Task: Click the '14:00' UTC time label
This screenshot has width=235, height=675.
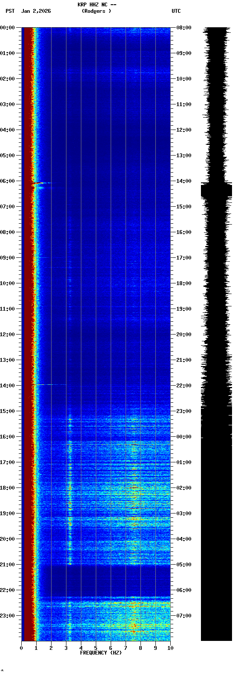Action: coord(184,181)
